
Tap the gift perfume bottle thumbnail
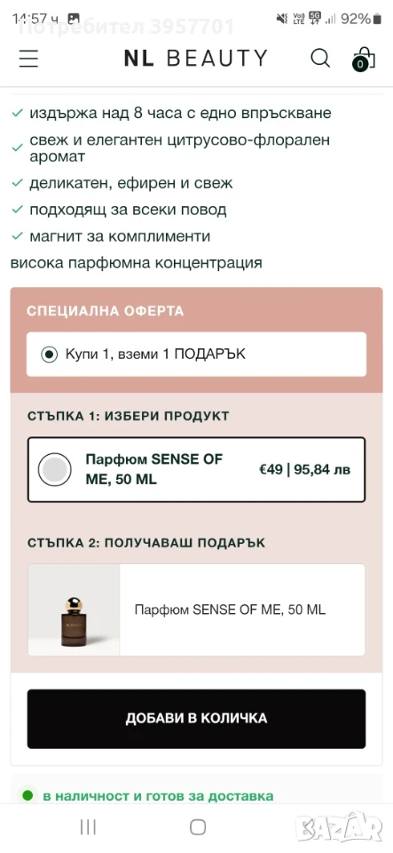pos(74,610)
